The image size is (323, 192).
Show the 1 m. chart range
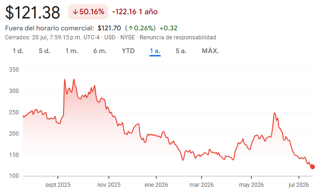click(72, 51)
